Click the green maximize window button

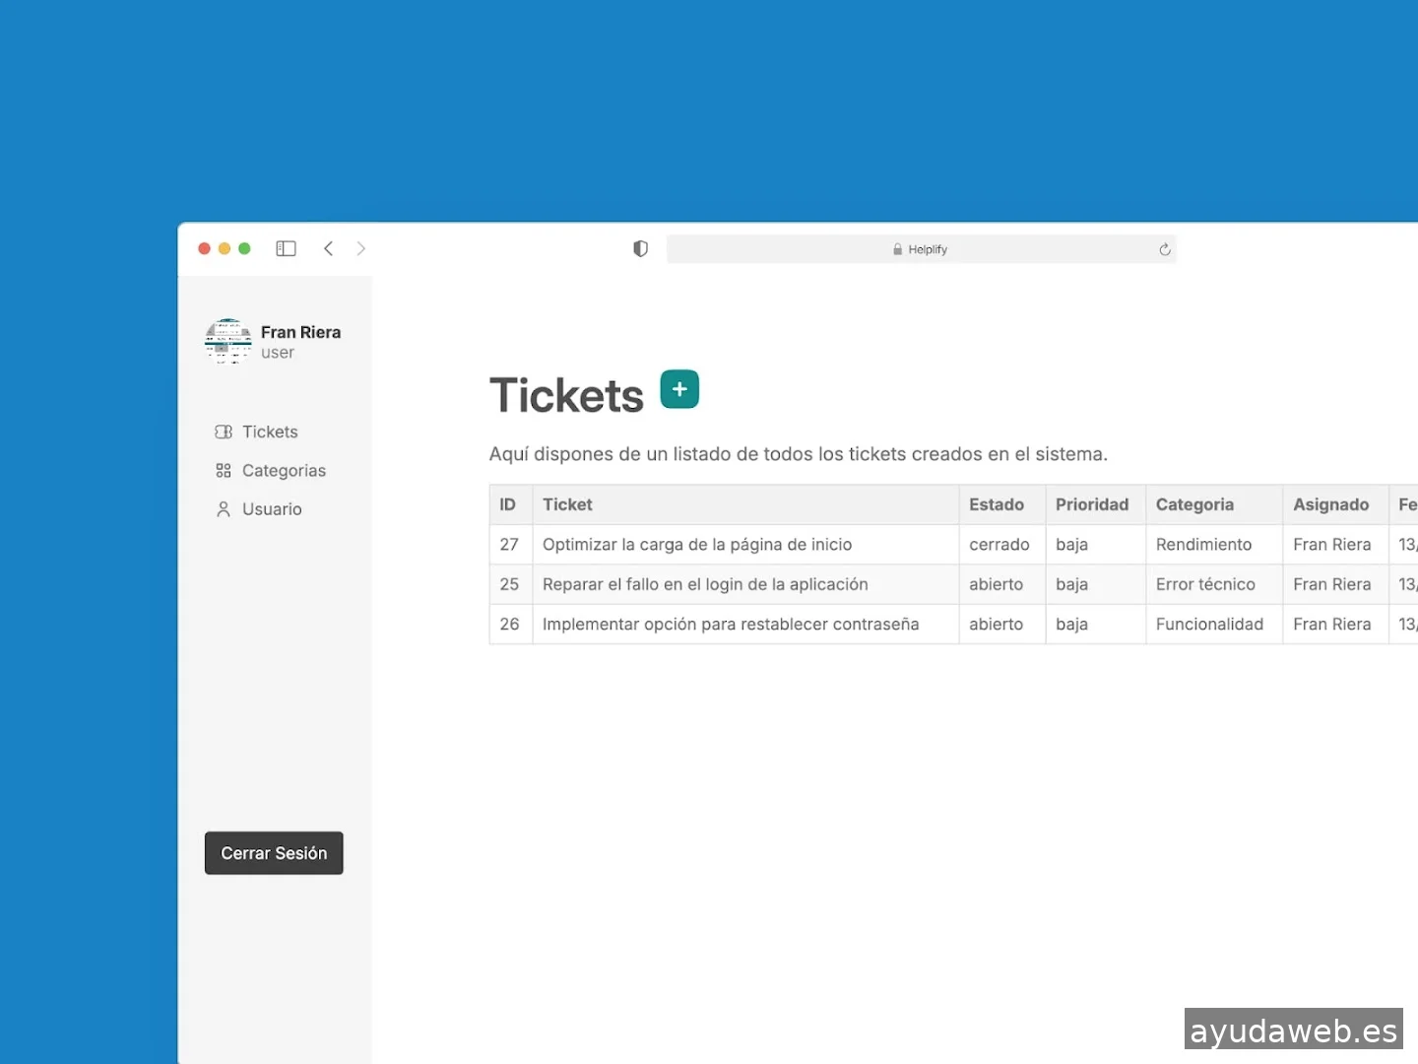coord(244,249)
